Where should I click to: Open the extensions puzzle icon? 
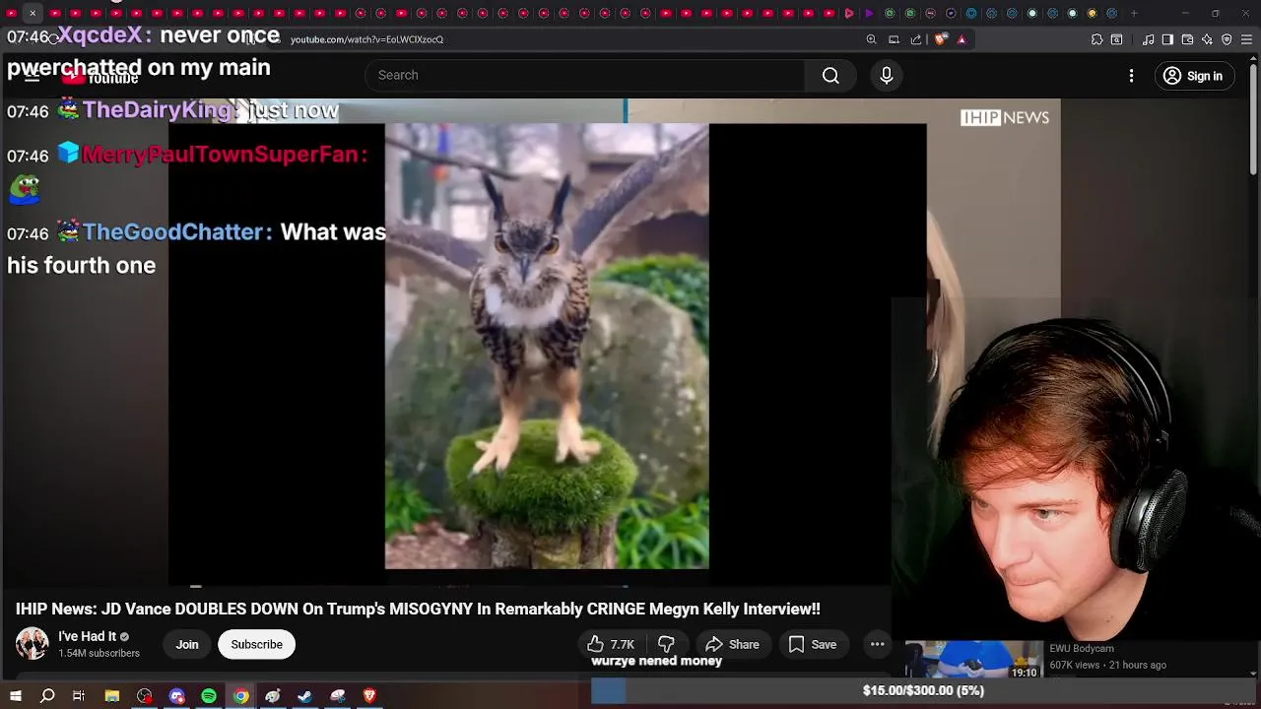click(x=1096, y=39)
